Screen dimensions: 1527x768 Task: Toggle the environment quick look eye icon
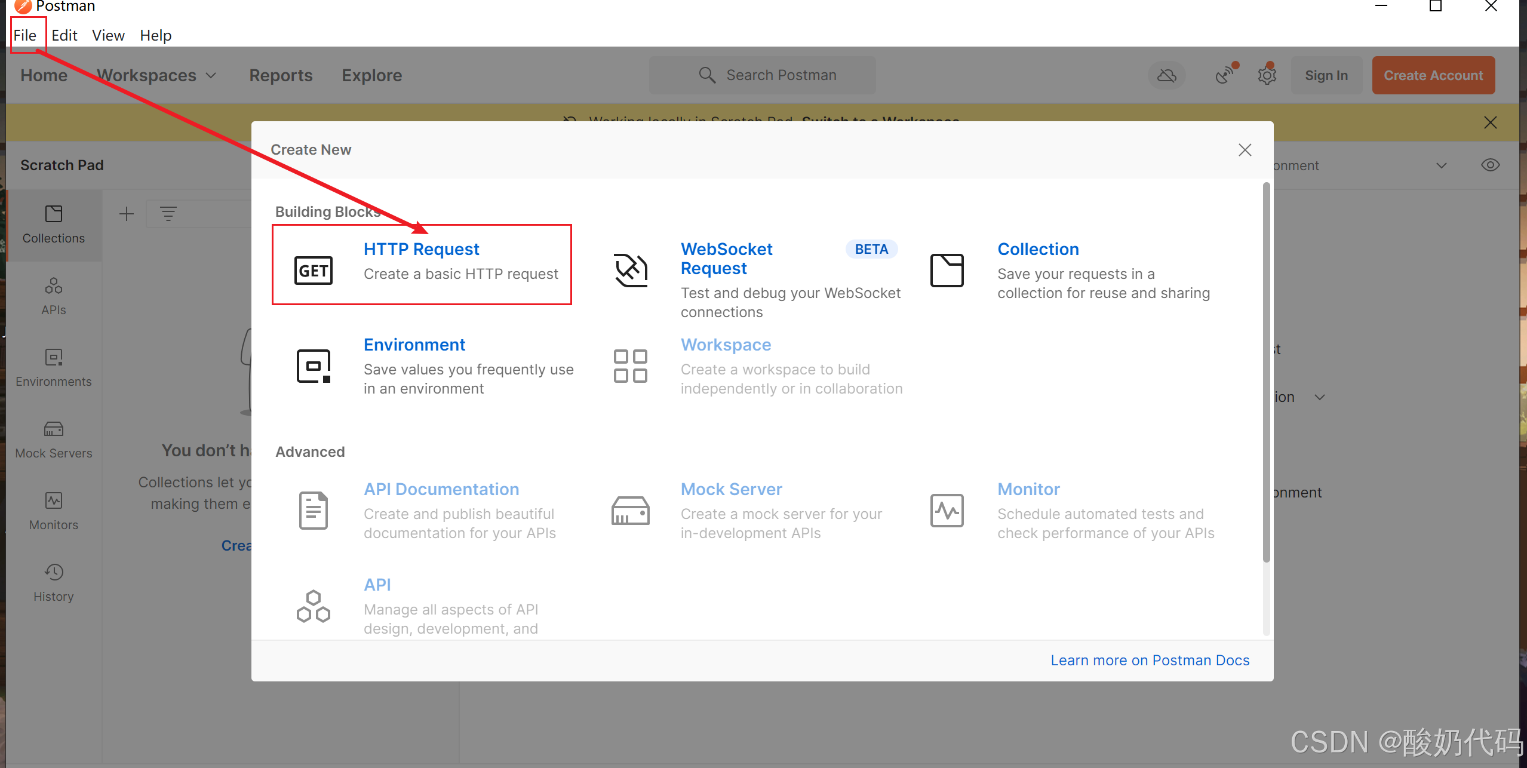1490,165
